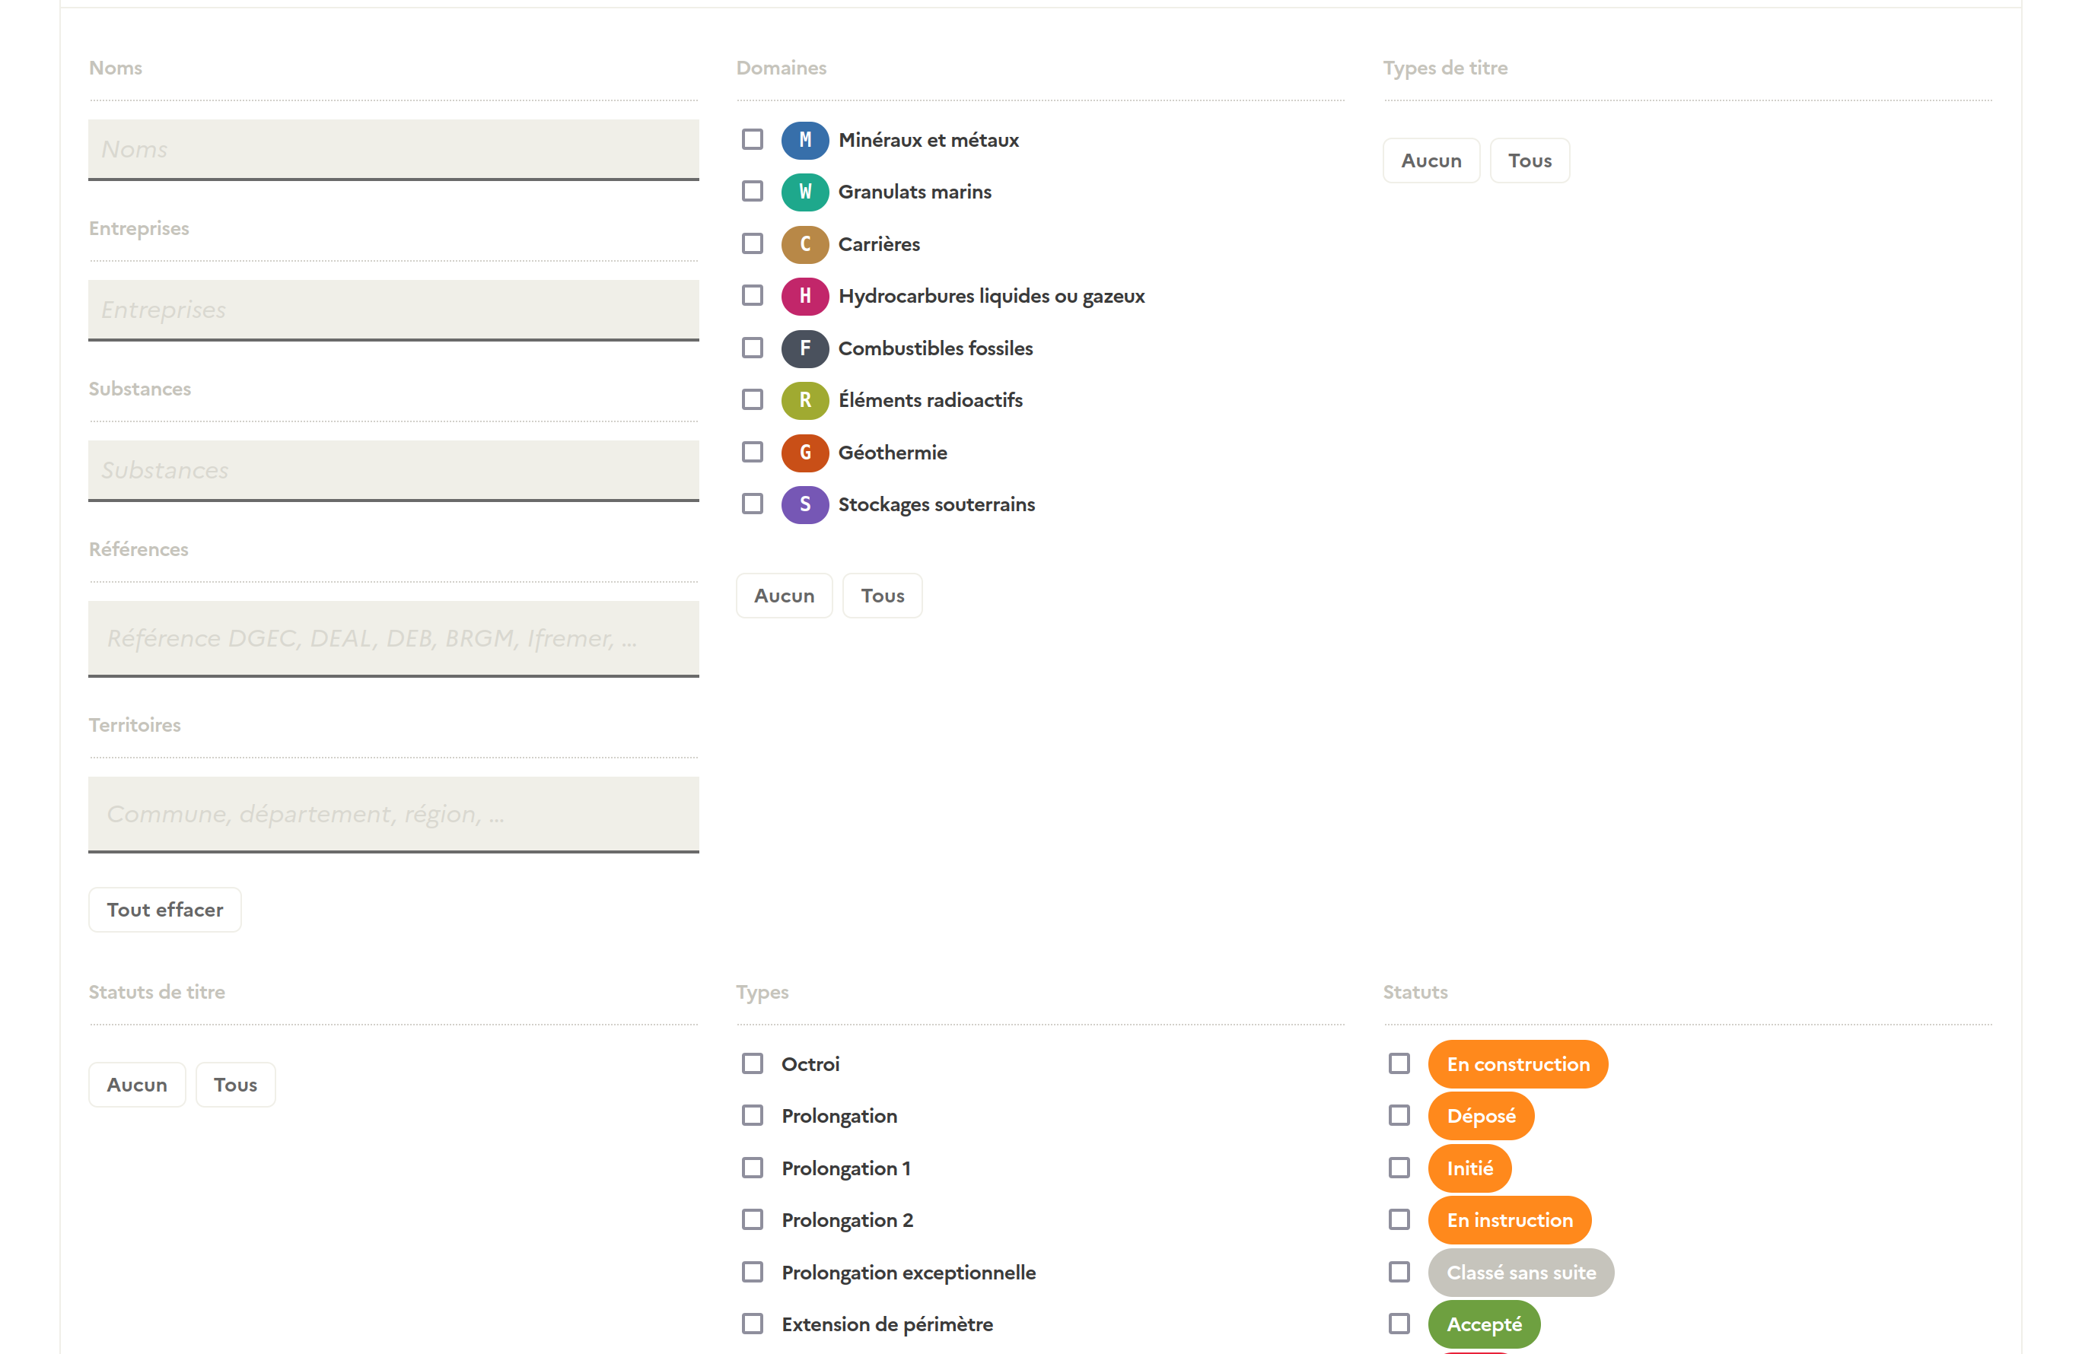Screen dimensions: 2082x1354
Task: Check the Octroi type checkbox
Action: pyautogui.click(x=751, y=1063)
